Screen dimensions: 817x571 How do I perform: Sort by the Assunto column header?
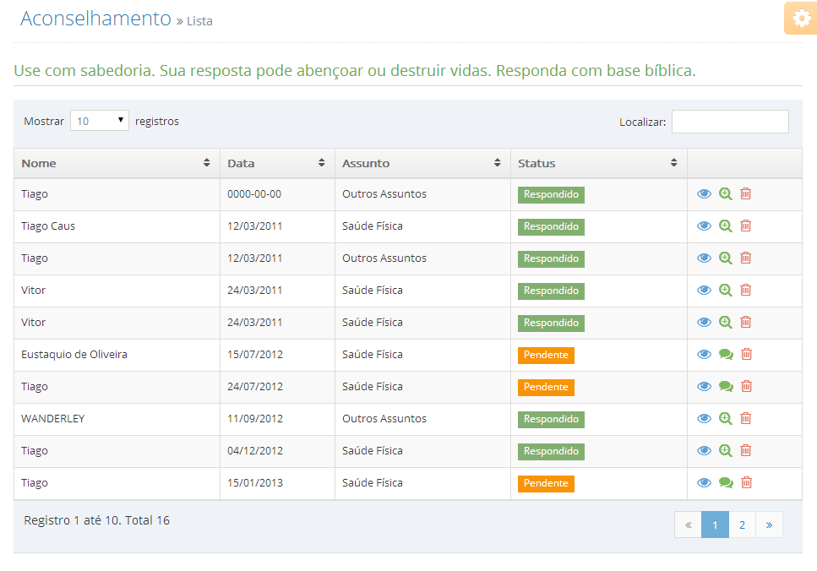tap(422, 163)
